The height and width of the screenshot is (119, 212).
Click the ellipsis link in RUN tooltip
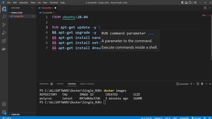point(151,33)
